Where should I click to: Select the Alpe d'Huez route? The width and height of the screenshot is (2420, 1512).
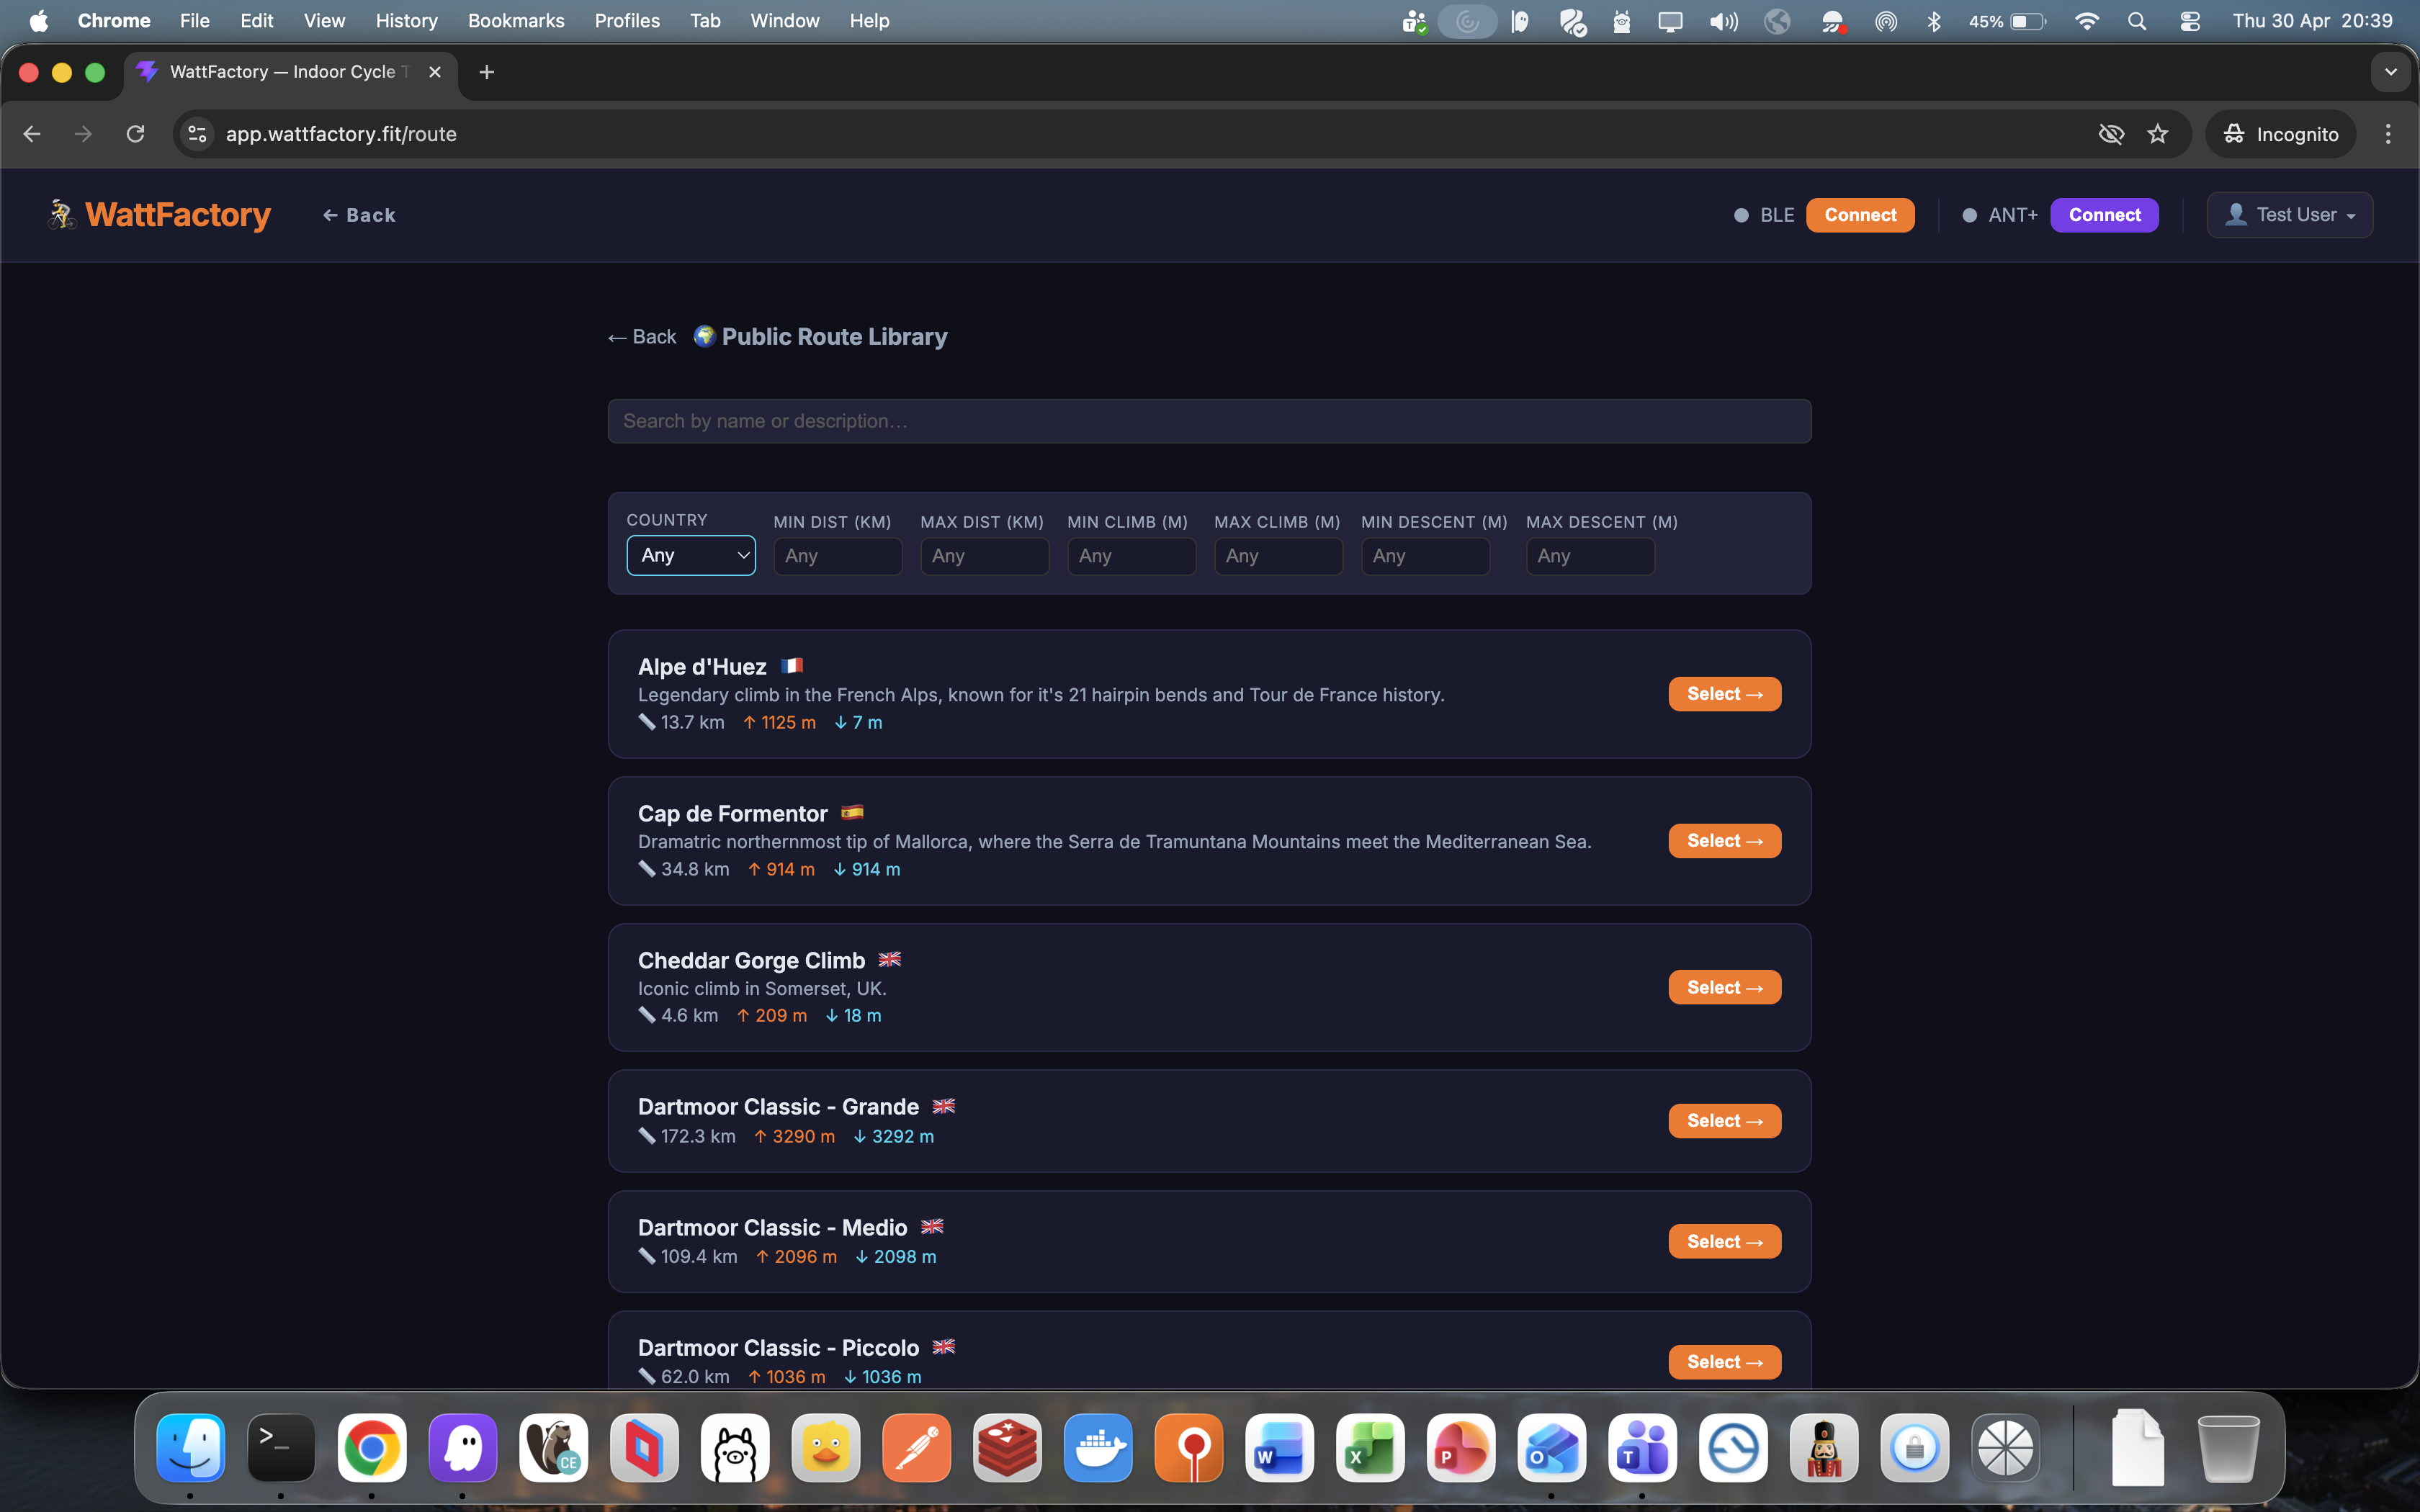pos(1725,694)
